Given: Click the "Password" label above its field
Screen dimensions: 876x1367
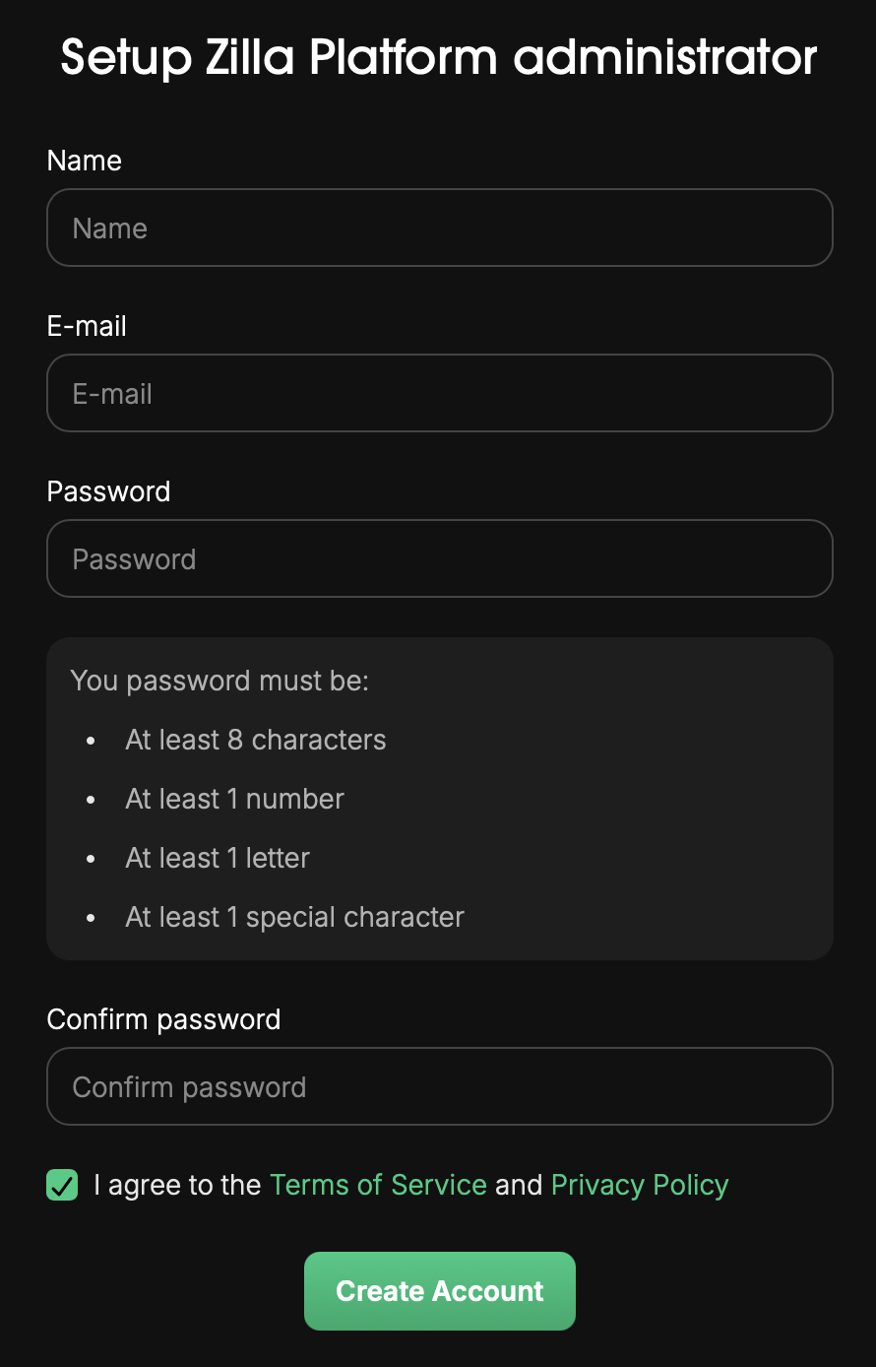Looking at the screenshot, I should (x=108, y=491).
